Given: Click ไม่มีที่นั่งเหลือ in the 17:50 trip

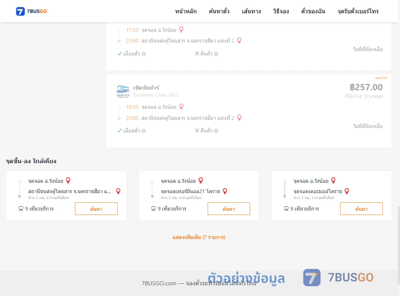Looking at the screenshot, I should pos(368,49).
